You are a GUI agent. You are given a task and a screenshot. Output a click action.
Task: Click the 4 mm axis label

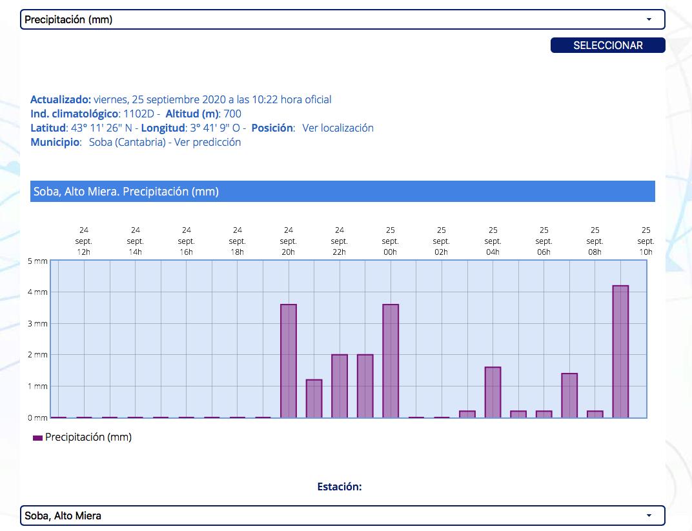(x=37, y=292)
